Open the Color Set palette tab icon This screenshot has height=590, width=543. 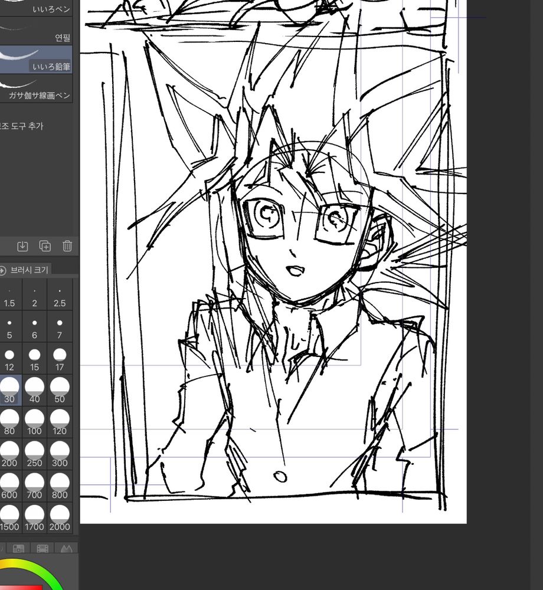[x=18, y=549]
